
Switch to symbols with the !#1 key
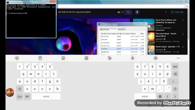click(27, 97)
